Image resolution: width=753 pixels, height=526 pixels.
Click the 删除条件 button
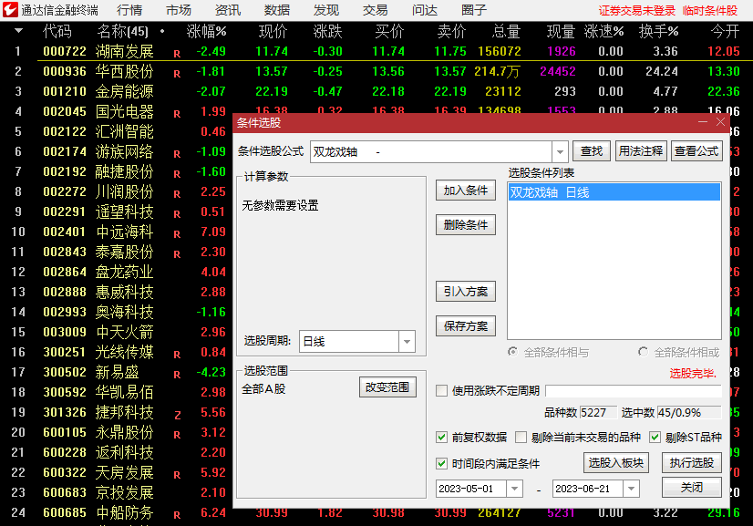click(x=465, y=225)
